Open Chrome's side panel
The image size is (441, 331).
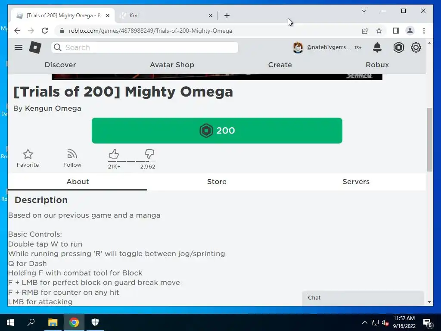pos(396,31)
